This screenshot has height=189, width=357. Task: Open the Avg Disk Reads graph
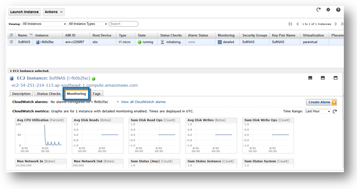(x=98, y=136)
